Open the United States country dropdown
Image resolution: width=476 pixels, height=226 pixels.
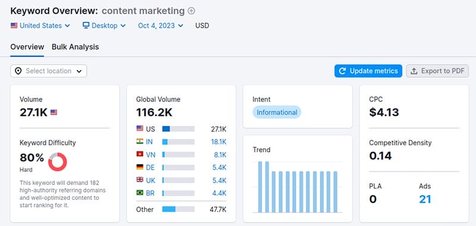[x=40, y=26]
